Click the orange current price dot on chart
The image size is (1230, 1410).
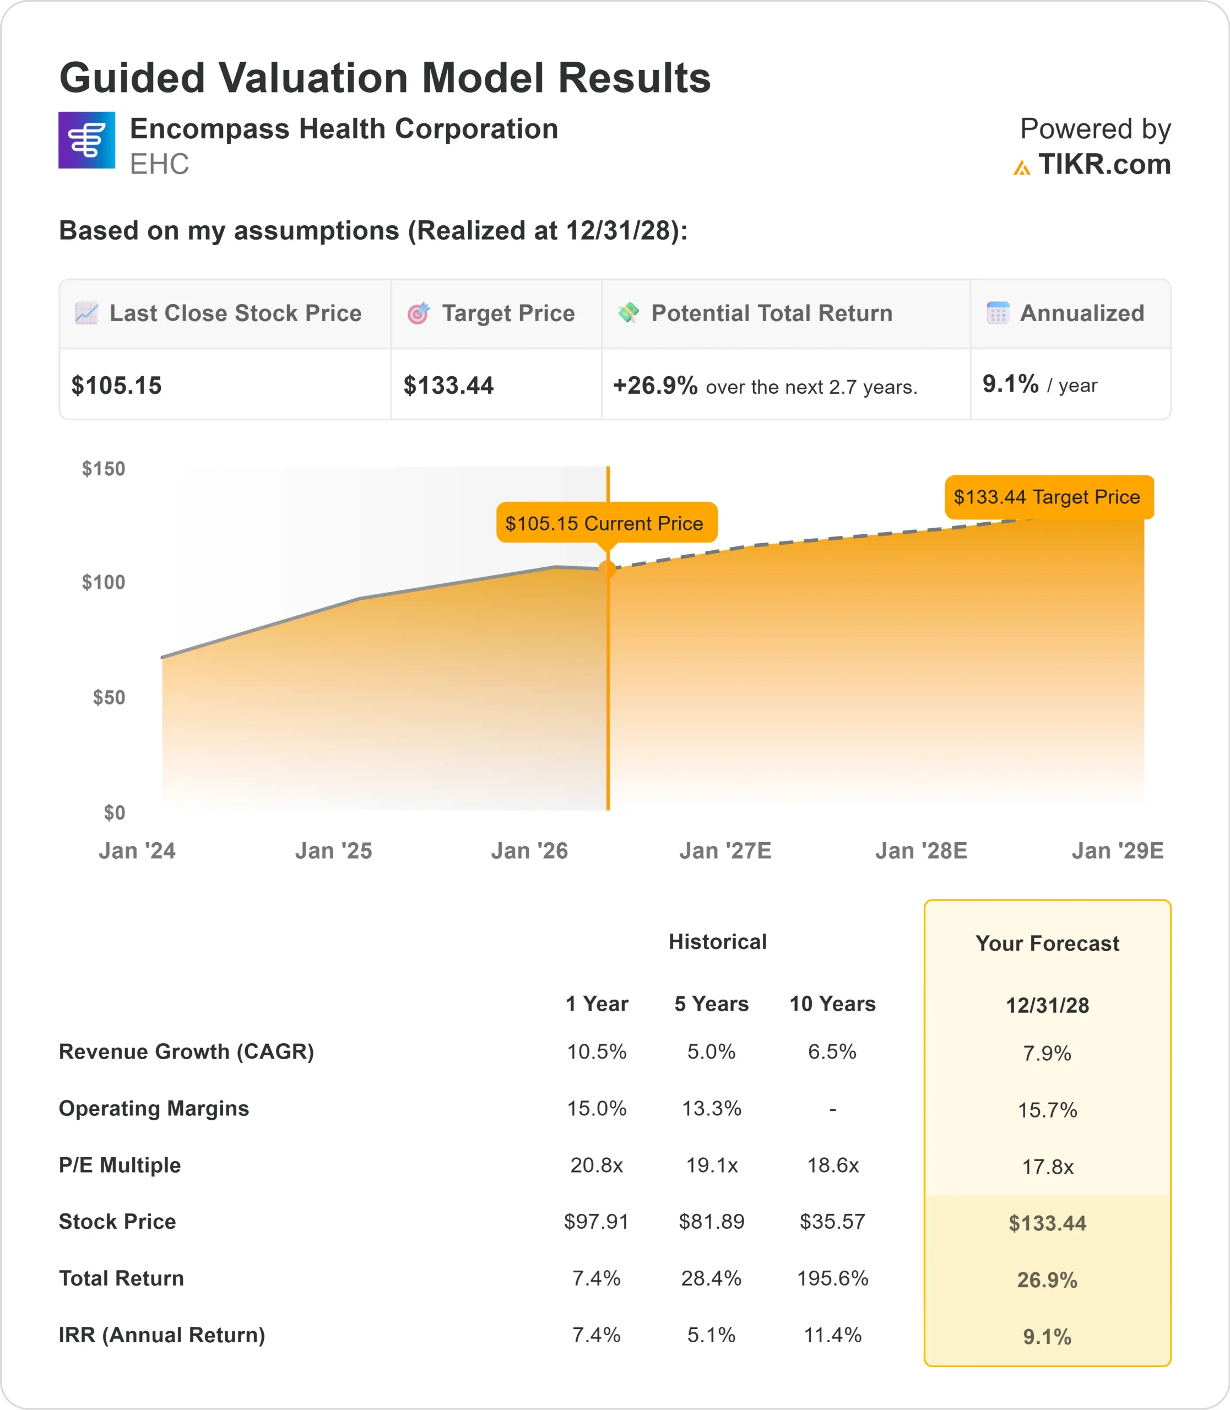(x=608, y=568)
